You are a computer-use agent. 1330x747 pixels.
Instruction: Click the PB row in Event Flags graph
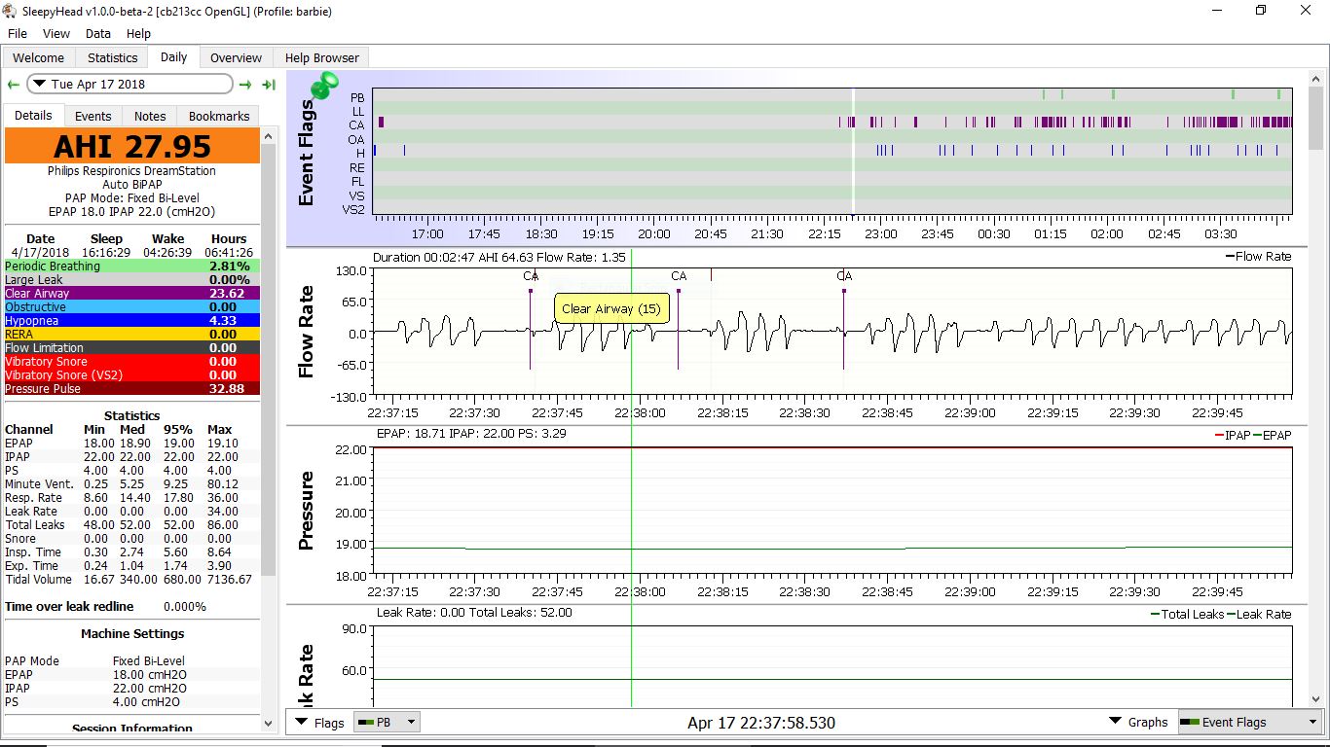(x=832, y=95)
